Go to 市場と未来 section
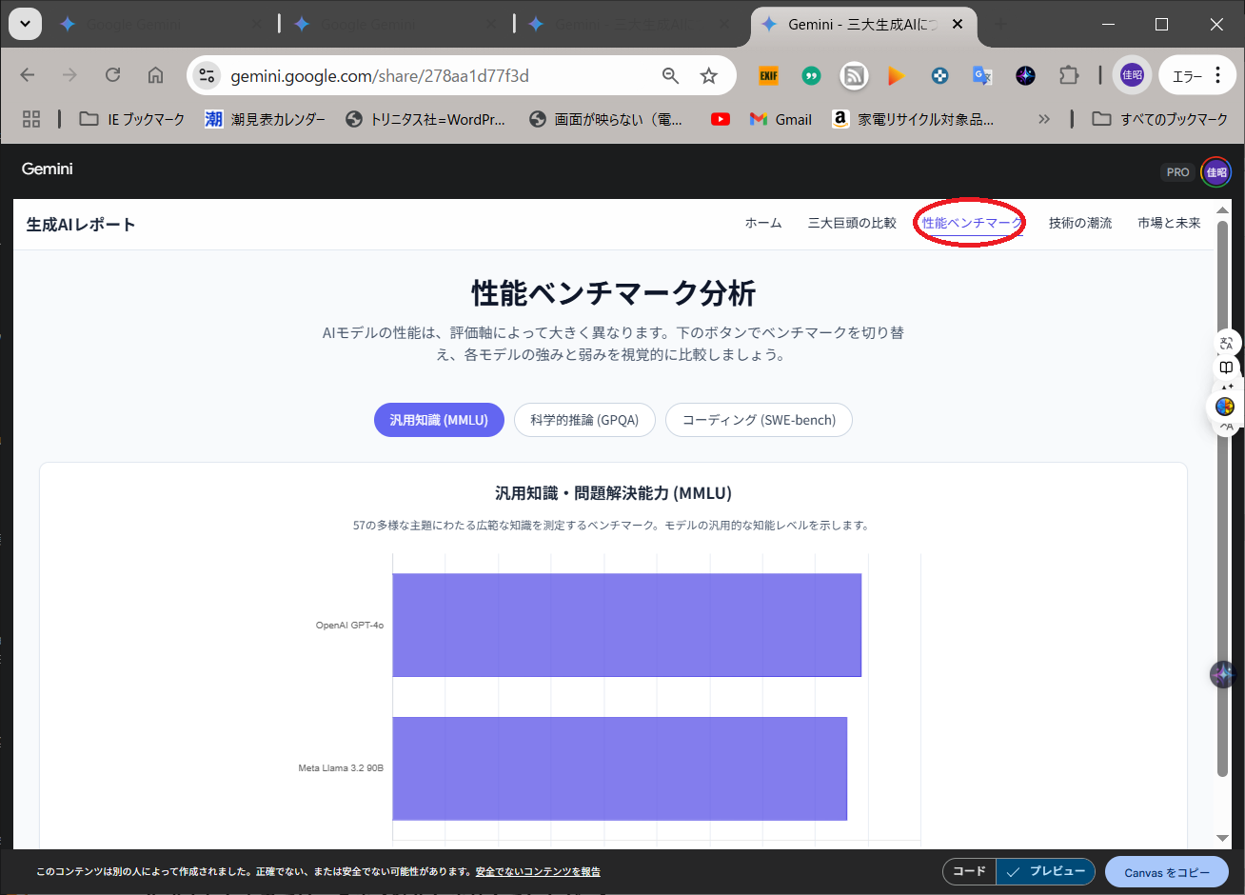The height and width of the screenshot is (895, 1245). tap(1169, 223)
